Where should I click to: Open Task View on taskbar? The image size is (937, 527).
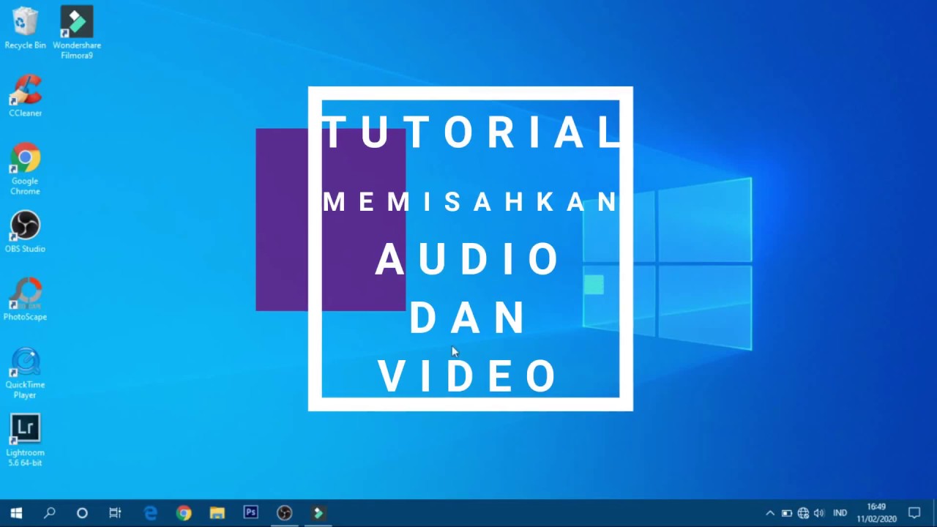115,513
